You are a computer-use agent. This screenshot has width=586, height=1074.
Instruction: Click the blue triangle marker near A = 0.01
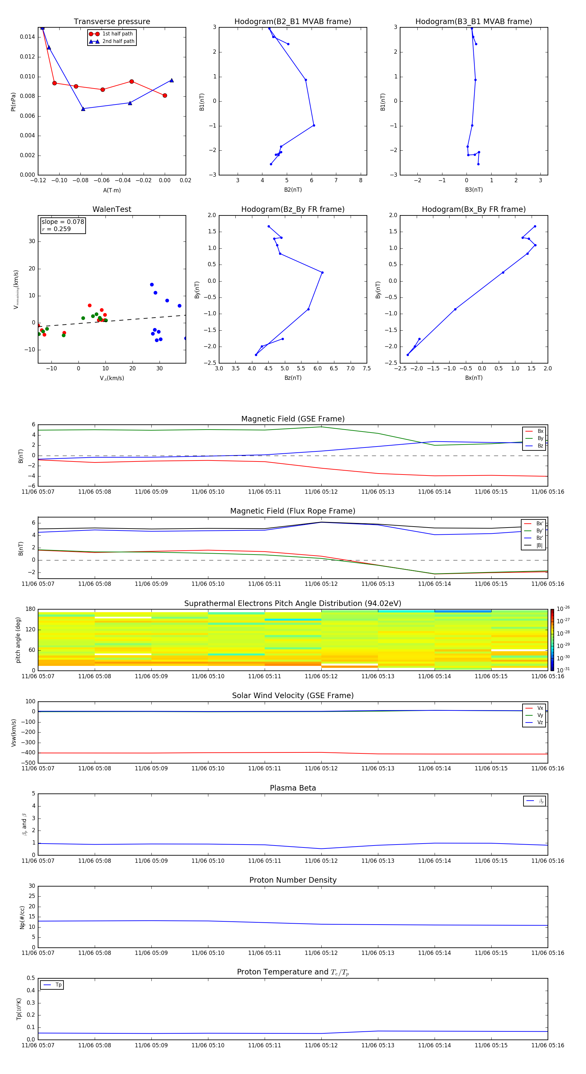click(x=172, y=80)
